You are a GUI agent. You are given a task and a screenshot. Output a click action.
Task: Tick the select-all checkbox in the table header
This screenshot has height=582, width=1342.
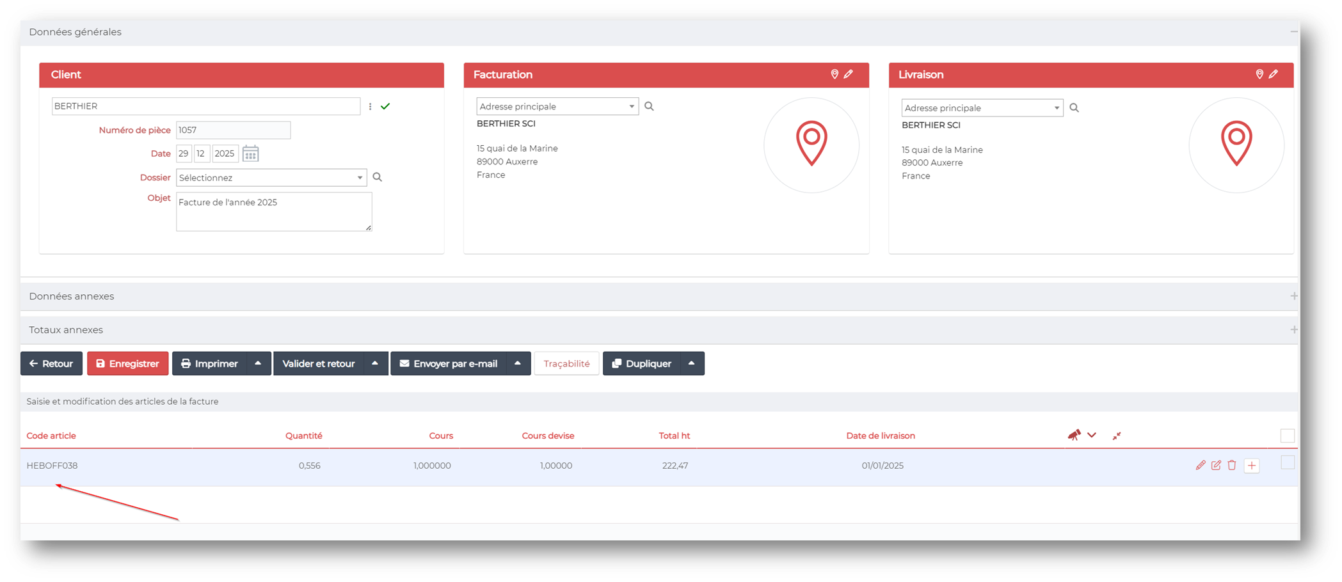pos(1288,436)
